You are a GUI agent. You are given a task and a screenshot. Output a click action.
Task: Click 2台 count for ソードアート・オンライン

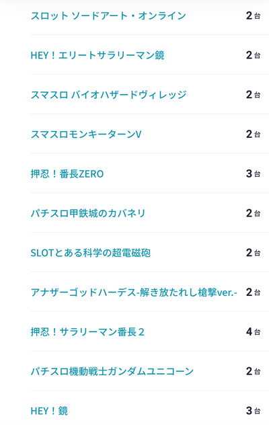tap(254, 15)
